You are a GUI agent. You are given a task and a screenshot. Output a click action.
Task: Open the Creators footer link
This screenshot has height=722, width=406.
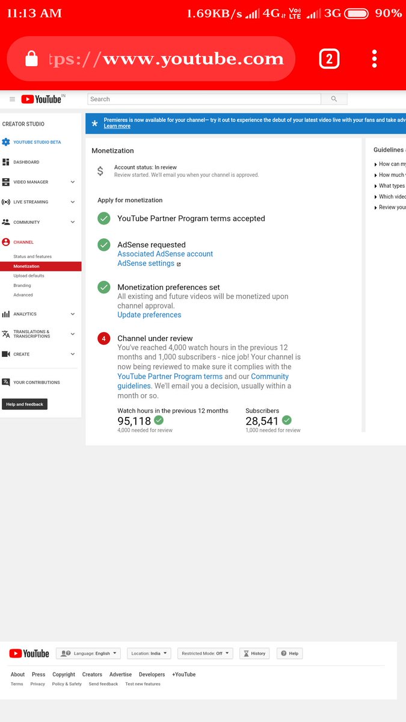[x=92, y=674]
